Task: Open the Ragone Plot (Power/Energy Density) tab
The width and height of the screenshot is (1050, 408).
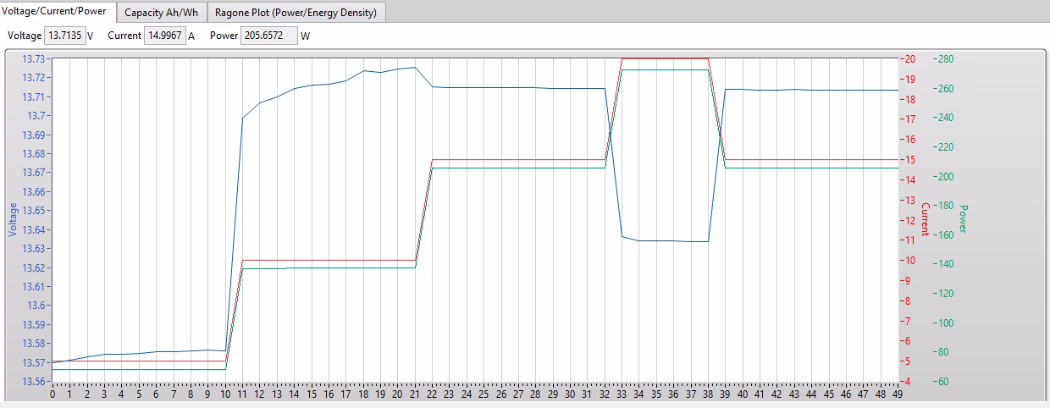Action: click(x=296, y=13)
